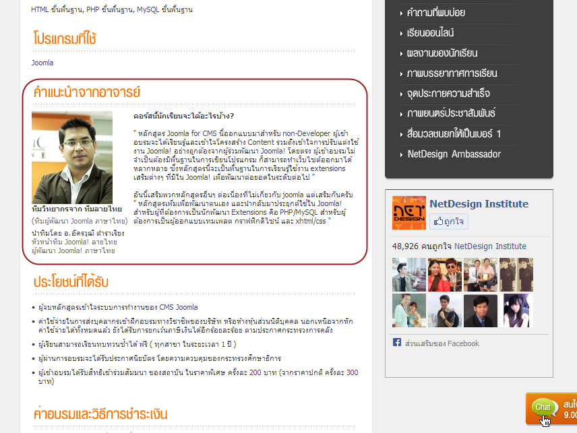Click arrow bullet beside NetDesign Ambassador
The height and width of the screenshot is (433, 577).
(x=402, y=155)
